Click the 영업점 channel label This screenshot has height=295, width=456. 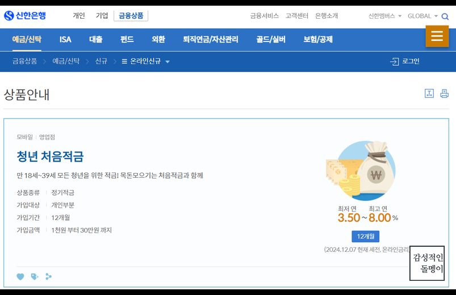47,137
